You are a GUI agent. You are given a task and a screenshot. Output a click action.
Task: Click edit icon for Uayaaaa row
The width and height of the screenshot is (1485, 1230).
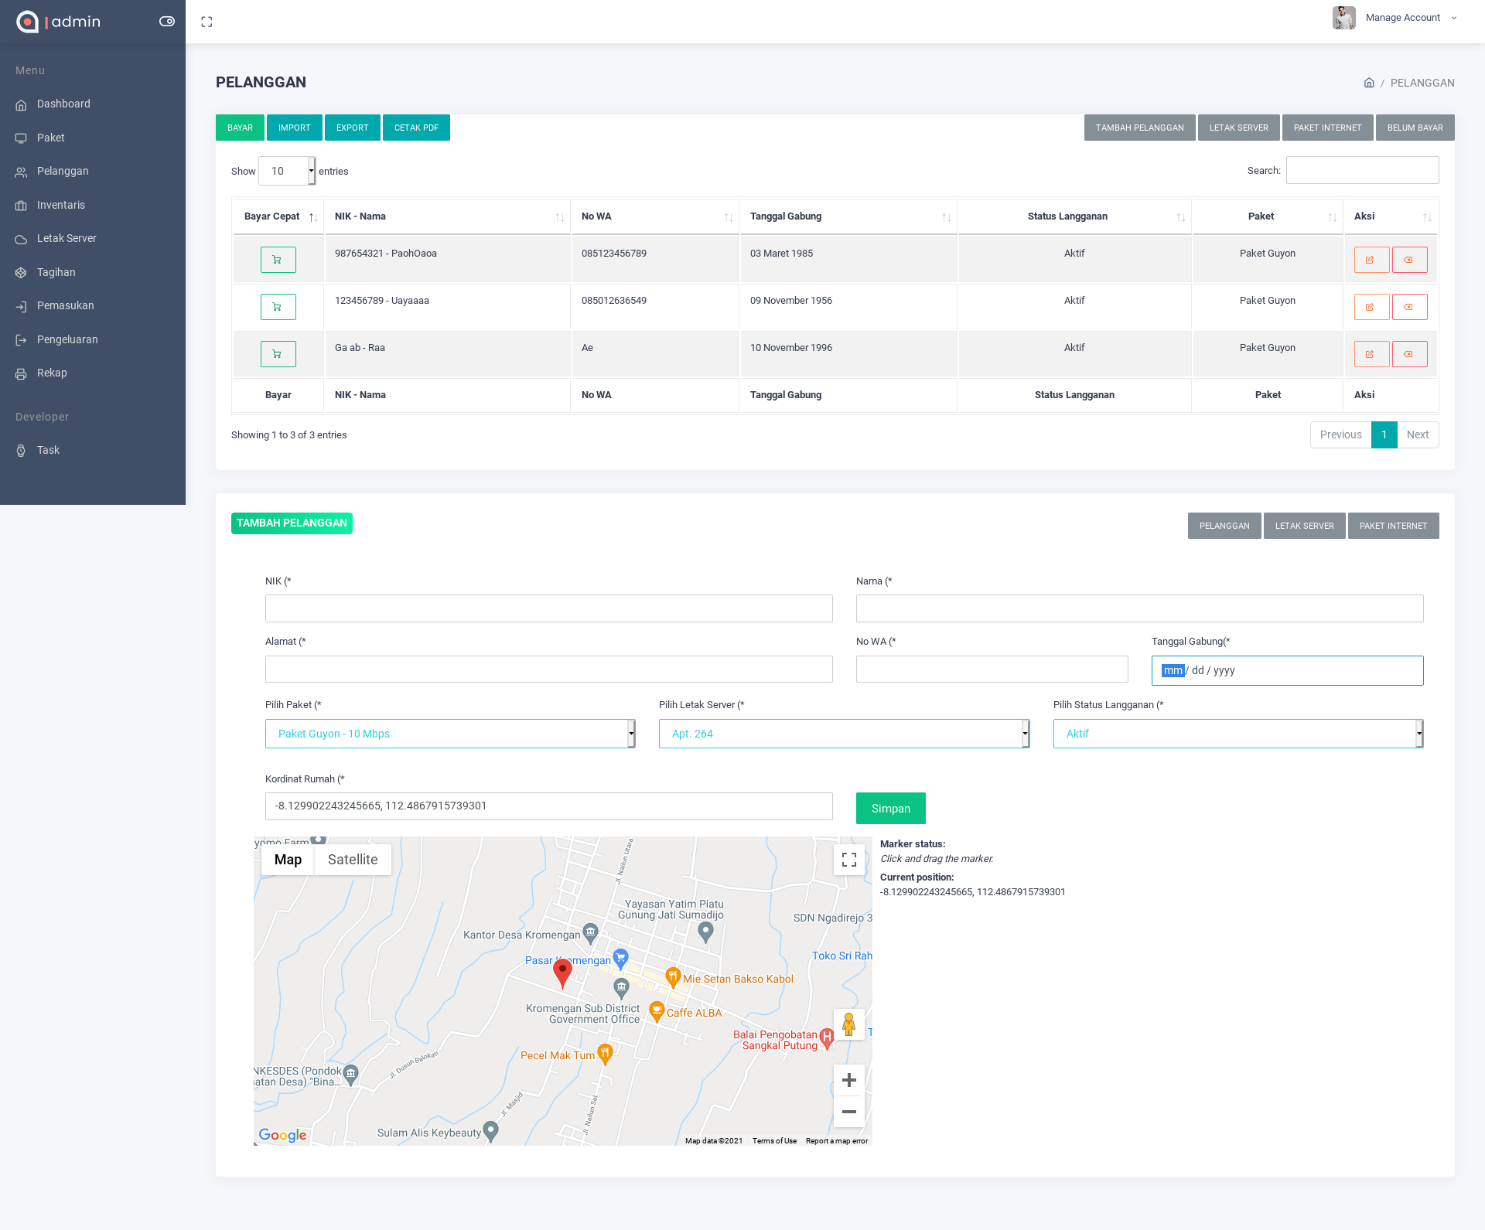(1371, 307)
